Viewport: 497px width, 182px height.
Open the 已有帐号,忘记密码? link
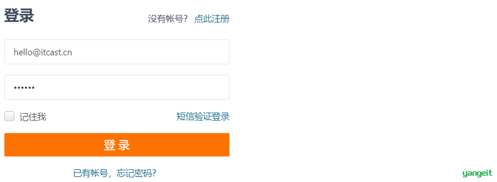(115, 173)
